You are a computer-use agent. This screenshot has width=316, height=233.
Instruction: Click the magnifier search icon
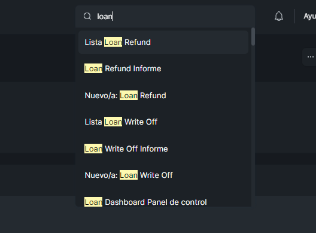point(87,16)
